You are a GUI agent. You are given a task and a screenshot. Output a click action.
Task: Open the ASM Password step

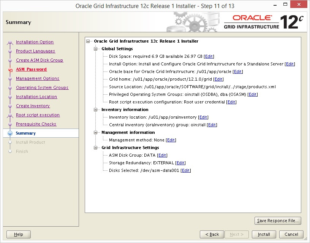[31, 69]
